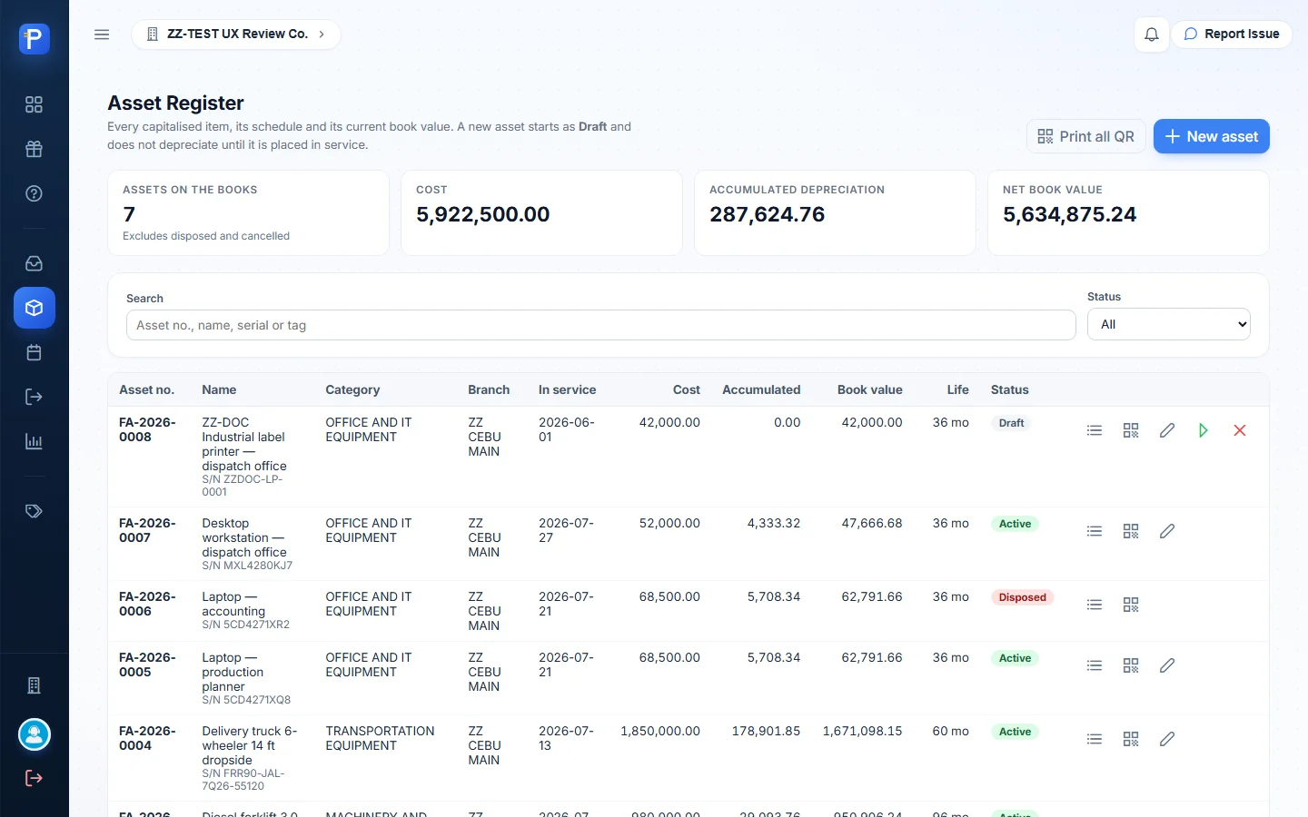Open the bar chart reports sidebar icon
The image size is (1308, 817).
pos(34,441)
